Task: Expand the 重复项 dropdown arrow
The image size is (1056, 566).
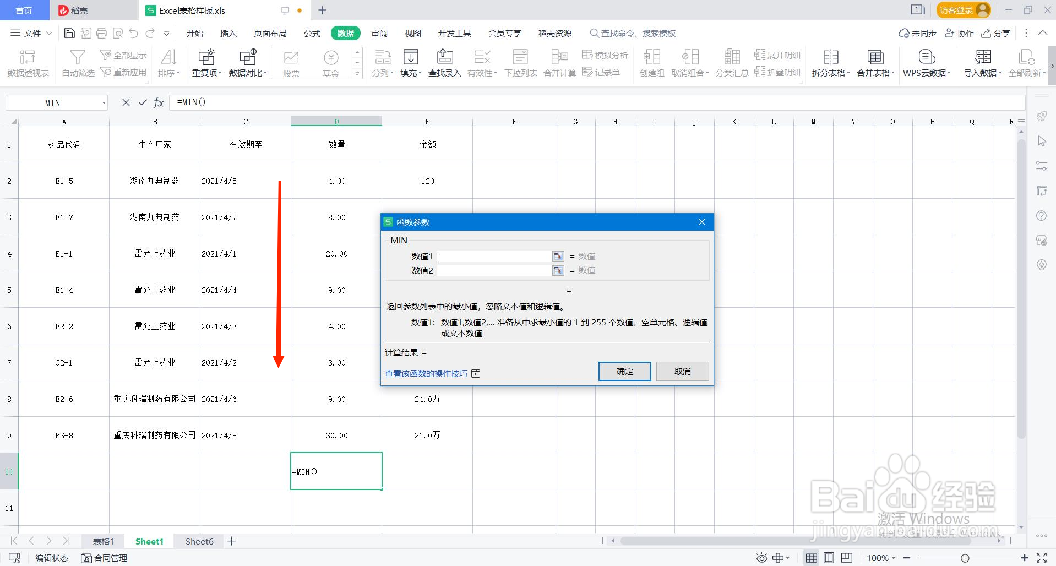Action: pos(220,73)
